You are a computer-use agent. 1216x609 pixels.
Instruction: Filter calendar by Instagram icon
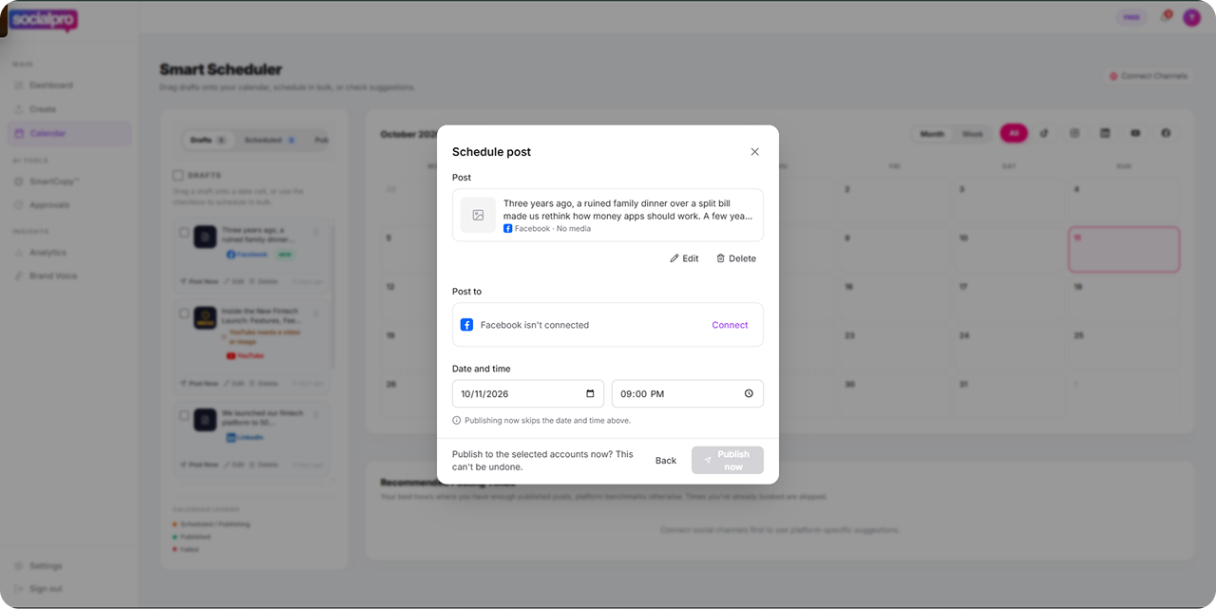pos(1074,134)
